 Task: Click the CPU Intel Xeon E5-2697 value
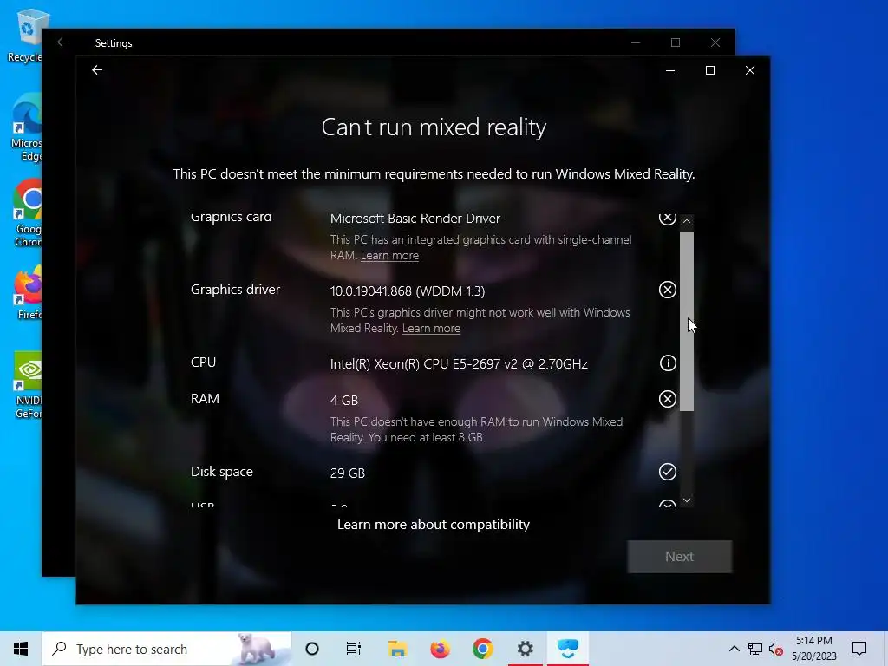(459, 363)
